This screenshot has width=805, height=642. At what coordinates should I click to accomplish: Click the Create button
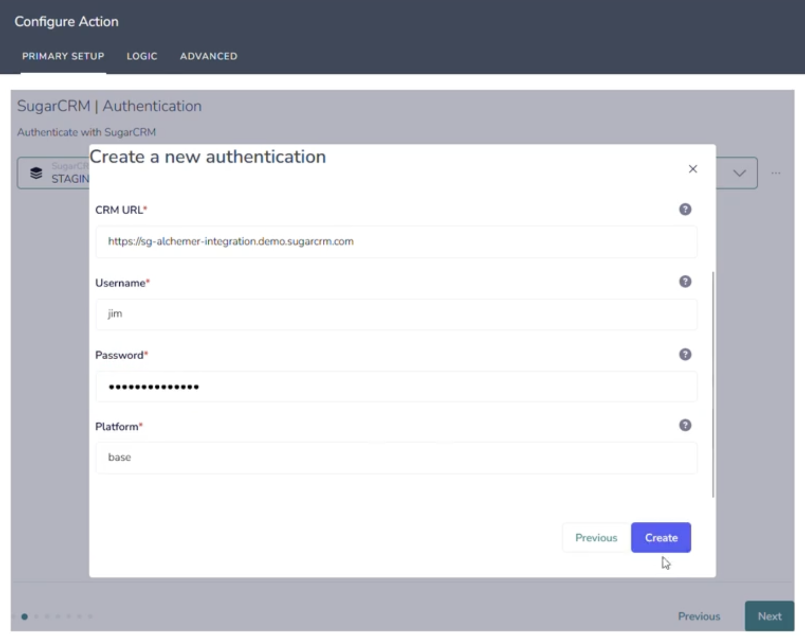click(661, 537)
